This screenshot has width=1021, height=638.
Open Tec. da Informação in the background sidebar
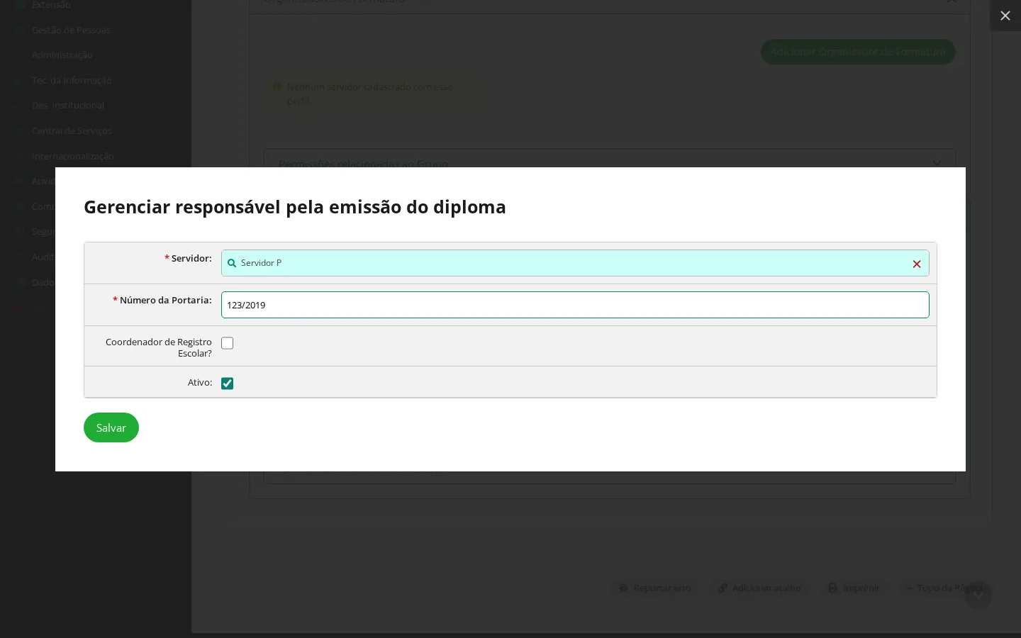coord(72,81)
